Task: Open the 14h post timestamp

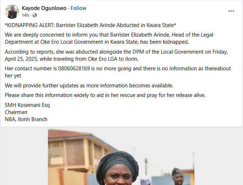Action: pos(25,15)
